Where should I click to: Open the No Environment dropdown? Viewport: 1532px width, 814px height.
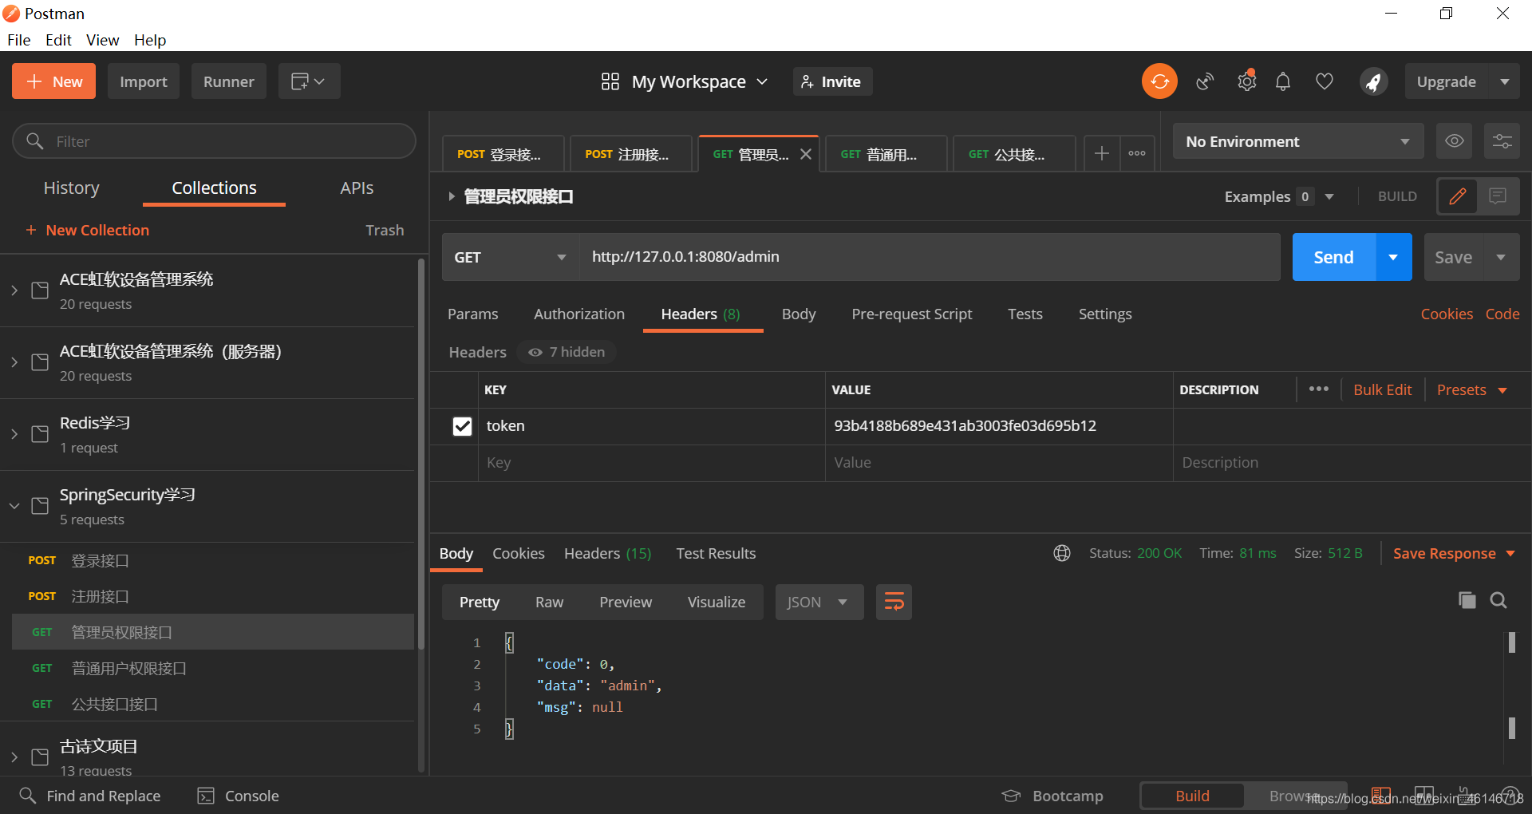coord(1298,141)
